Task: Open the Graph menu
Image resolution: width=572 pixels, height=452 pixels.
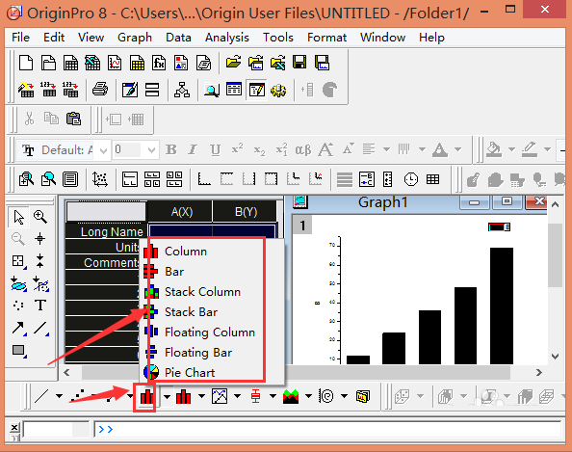Action: coord(135,38)
